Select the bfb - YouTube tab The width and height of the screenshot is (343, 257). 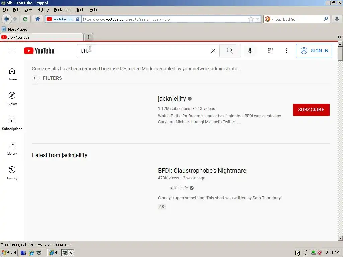pyautogui.click(x=42, y=37)
